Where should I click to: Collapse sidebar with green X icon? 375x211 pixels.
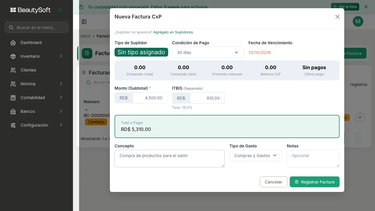[x=60, y=10]
